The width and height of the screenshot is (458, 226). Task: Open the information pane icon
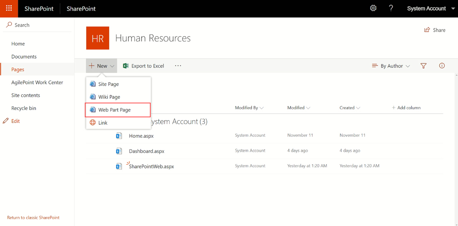442,66
